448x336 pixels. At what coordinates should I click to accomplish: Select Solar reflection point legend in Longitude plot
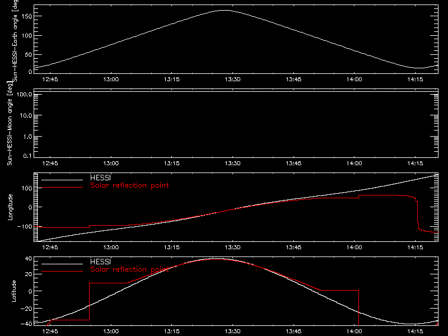tap(129, 185)
